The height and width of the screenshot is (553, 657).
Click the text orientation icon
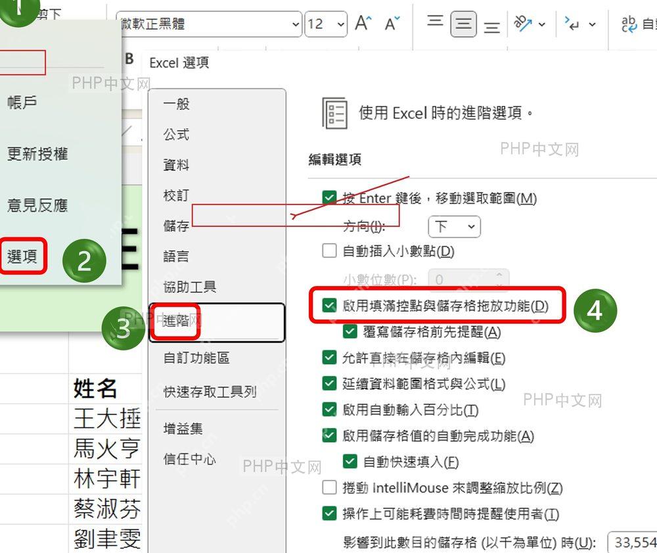pos(523,24)
